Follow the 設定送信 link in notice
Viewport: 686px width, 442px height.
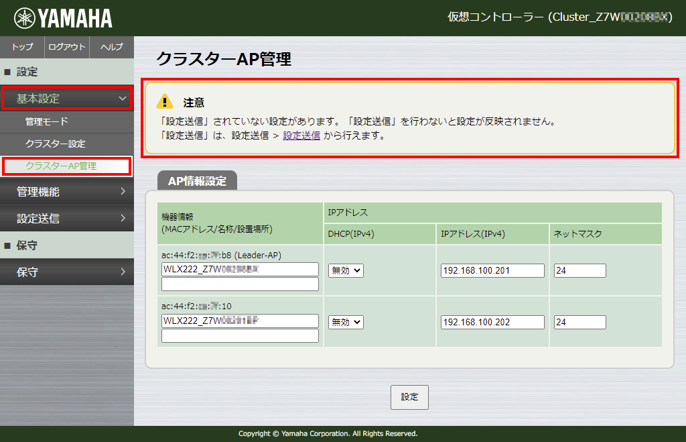coord(301,135)
